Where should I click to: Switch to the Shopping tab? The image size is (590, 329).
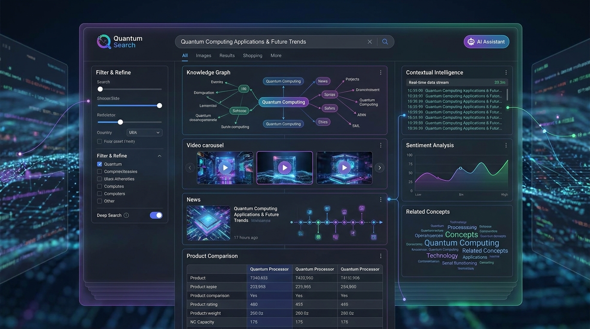[253, 56]
